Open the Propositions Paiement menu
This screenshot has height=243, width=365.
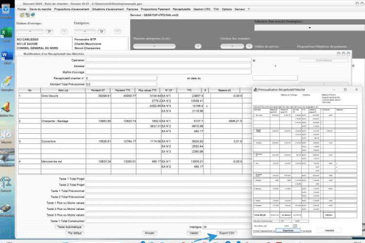click(155, 9)
